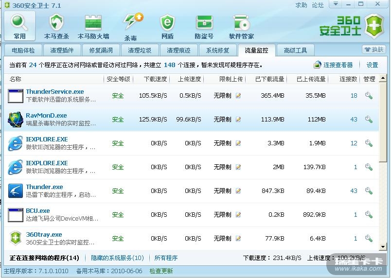Open the 防盗号 account protection tool
Image resolution: width=391 pixels, height=278 pixels.
point(204,26)
